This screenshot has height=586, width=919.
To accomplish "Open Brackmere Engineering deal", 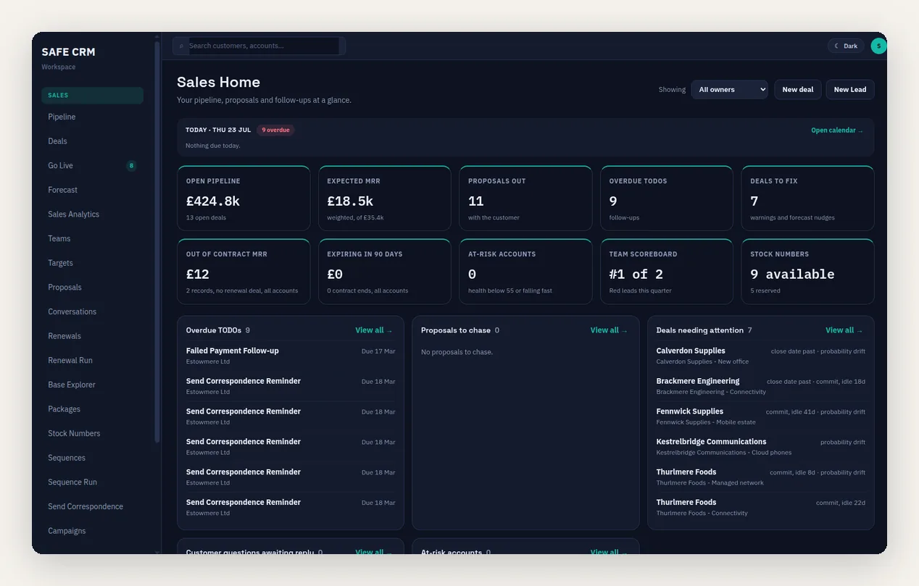I will (x=760, y=386).
